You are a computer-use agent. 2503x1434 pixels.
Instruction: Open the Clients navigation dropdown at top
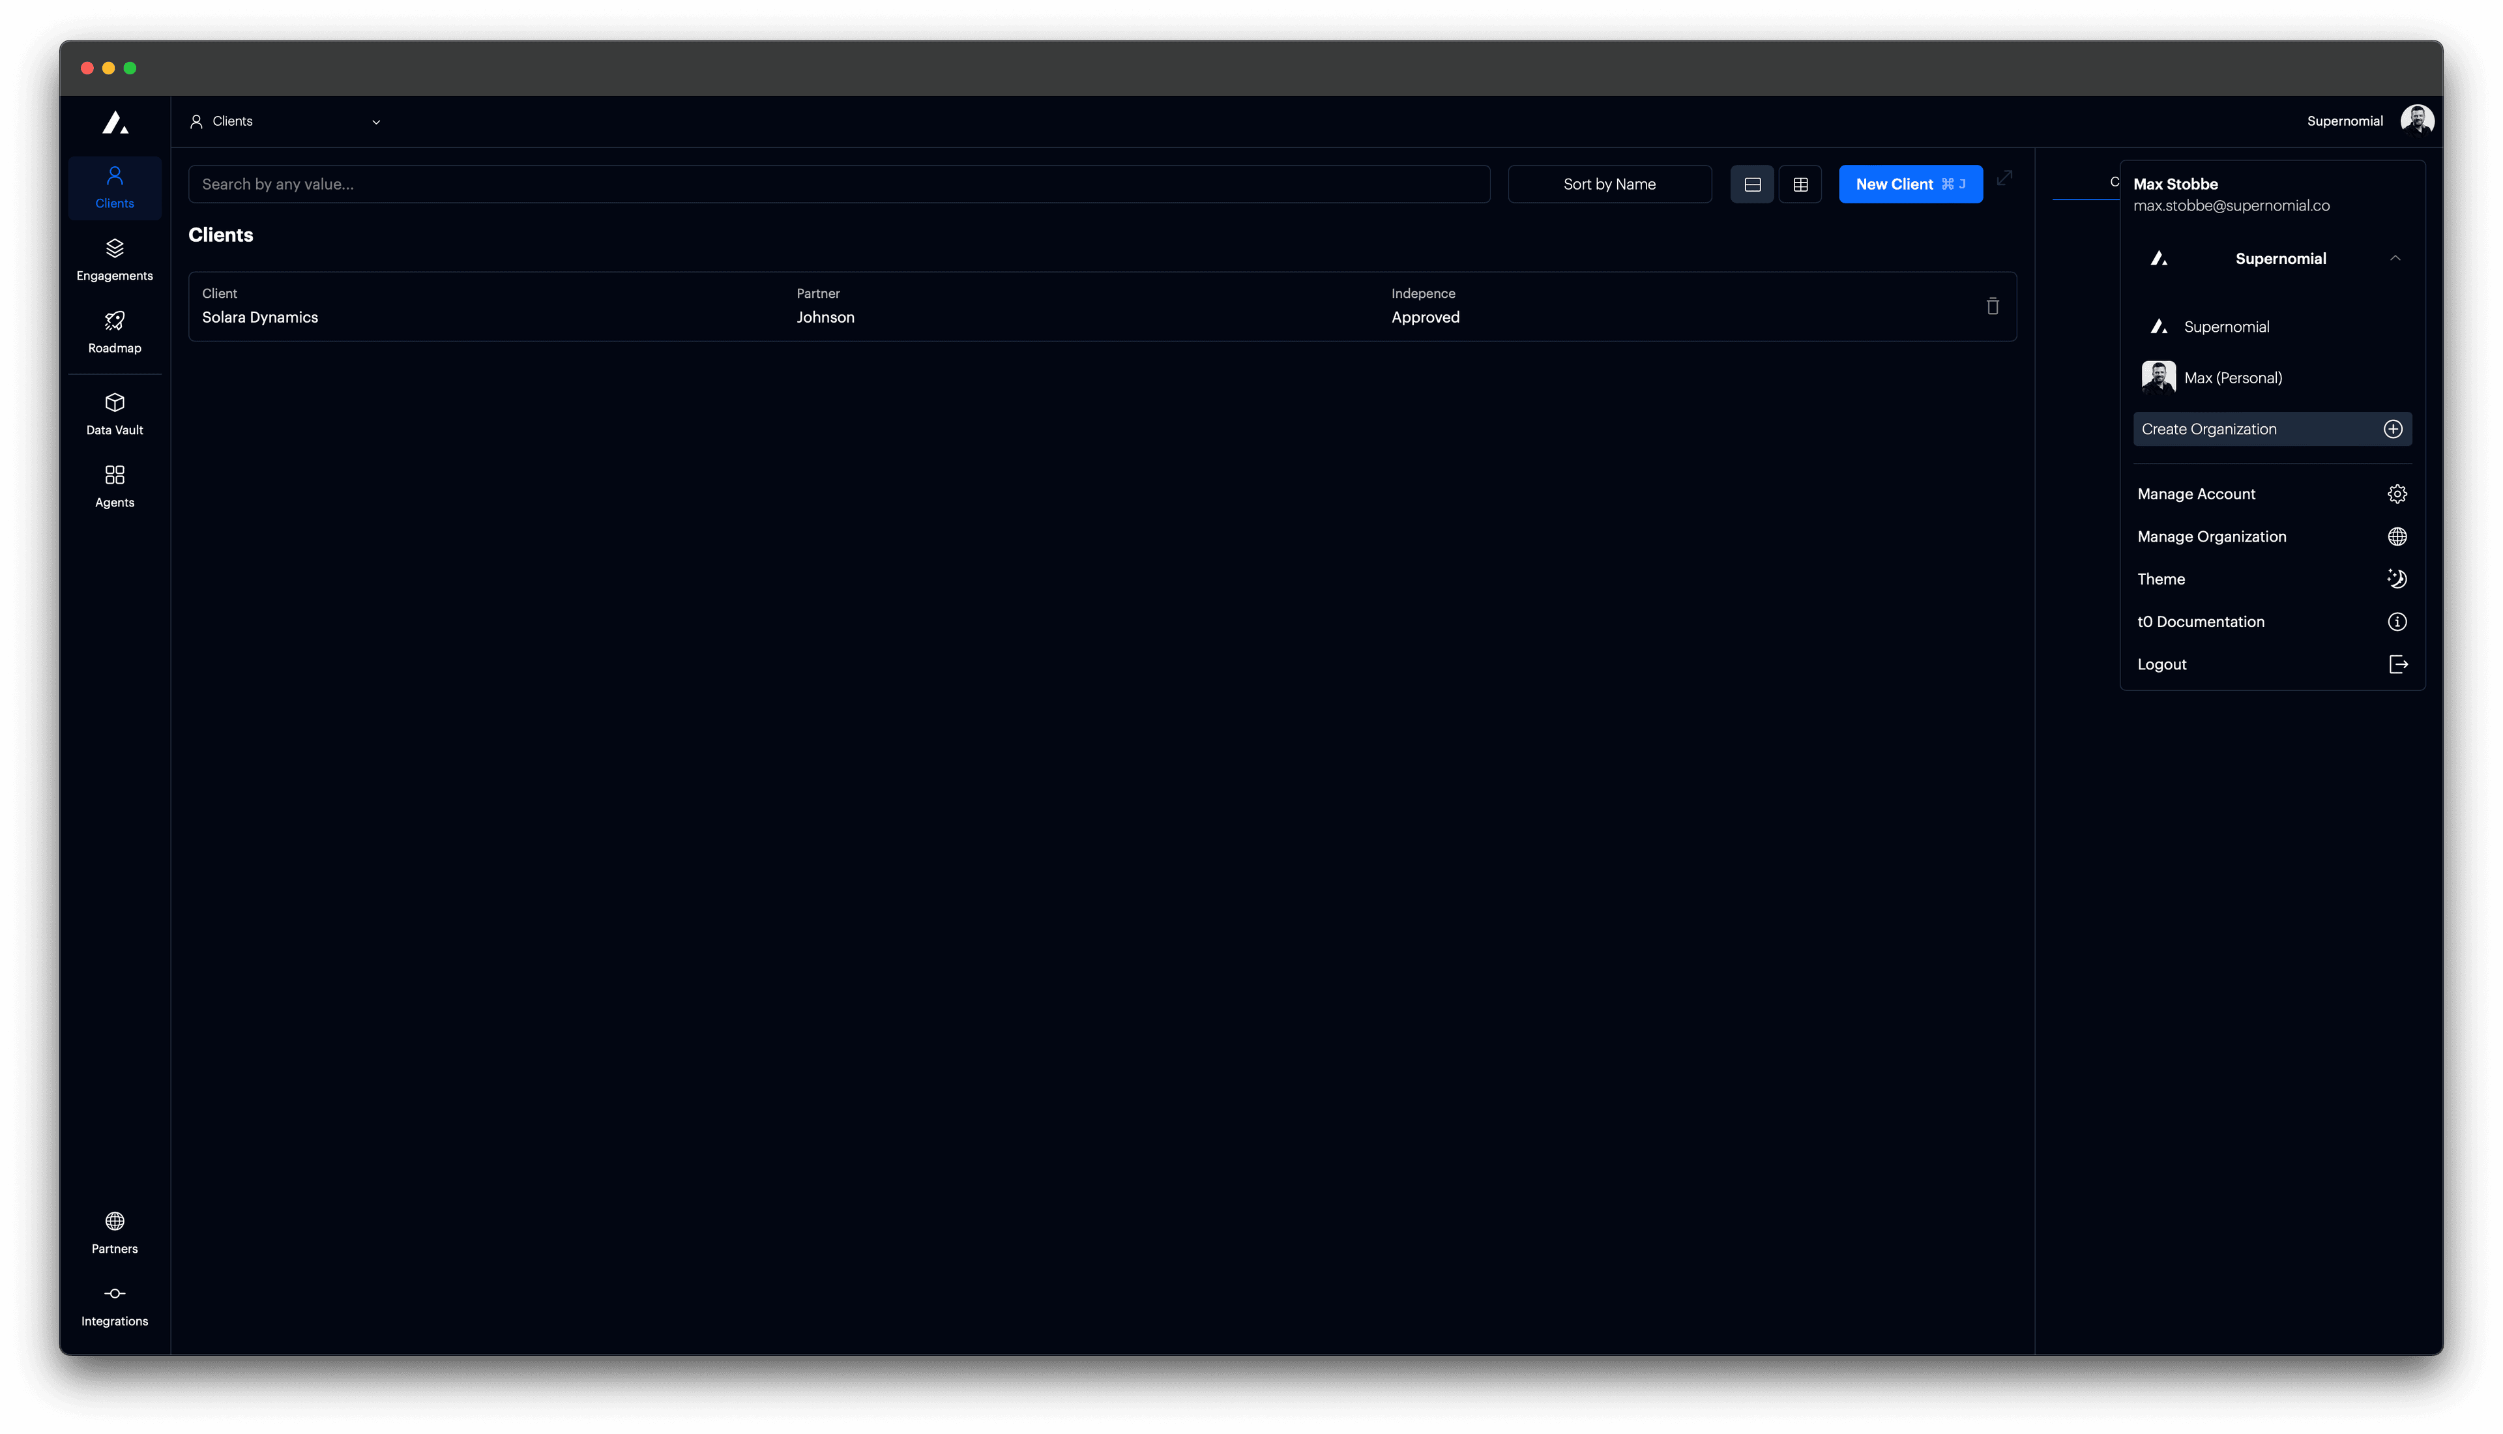click(x=285, y=121)
